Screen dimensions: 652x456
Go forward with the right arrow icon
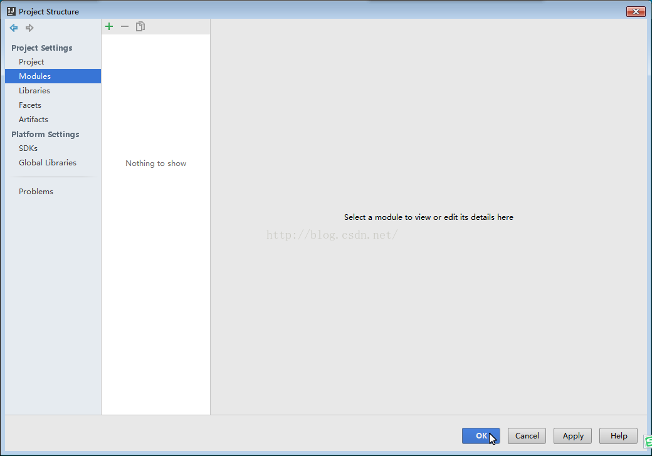29,28
